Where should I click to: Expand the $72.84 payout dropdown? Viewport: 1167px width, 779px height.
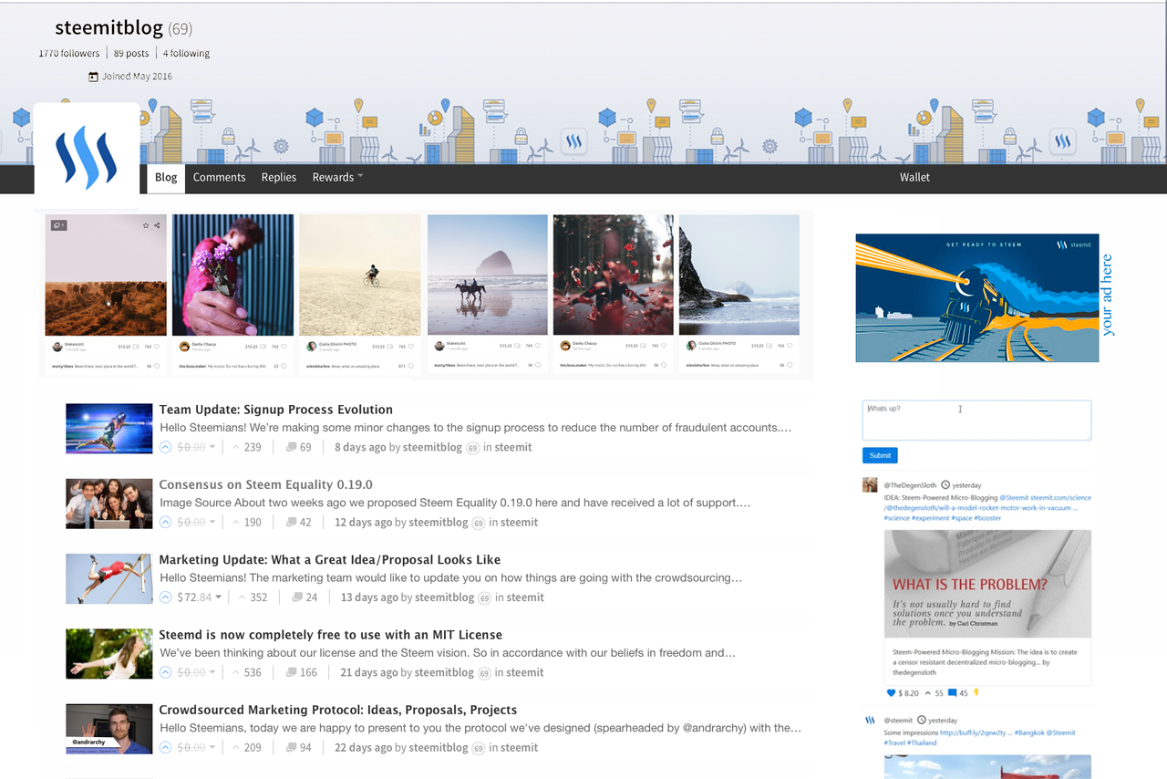[219, 597]
